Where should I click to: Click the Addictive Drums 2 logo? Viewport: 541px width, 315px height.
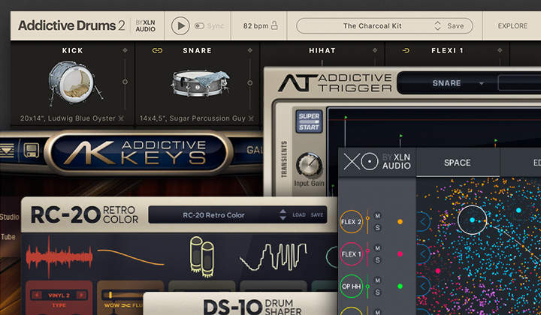pyautogui.click(x=71, y=25)
